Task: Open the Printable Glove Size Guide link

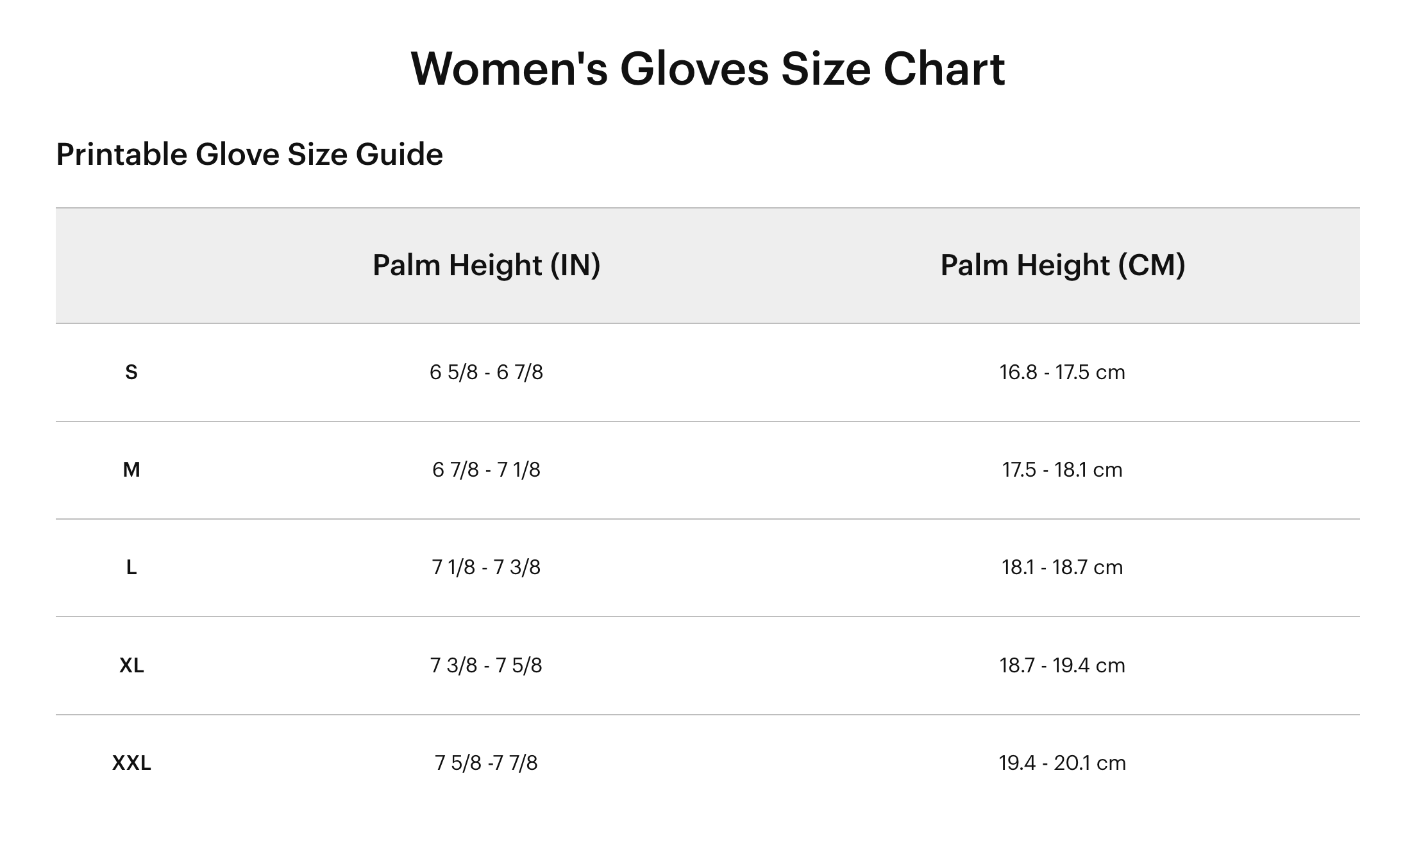Action: [x=249, y=155]
